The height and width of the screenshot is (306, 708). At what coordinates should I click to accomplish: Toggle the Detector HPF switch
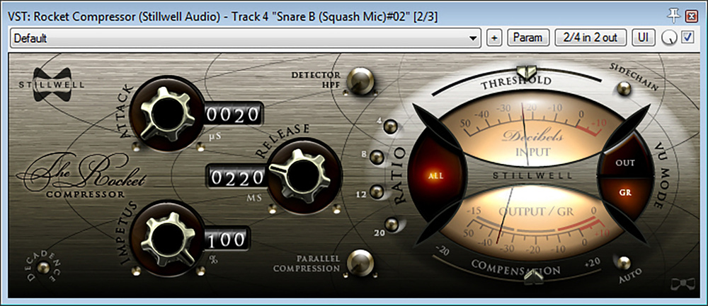363,79
